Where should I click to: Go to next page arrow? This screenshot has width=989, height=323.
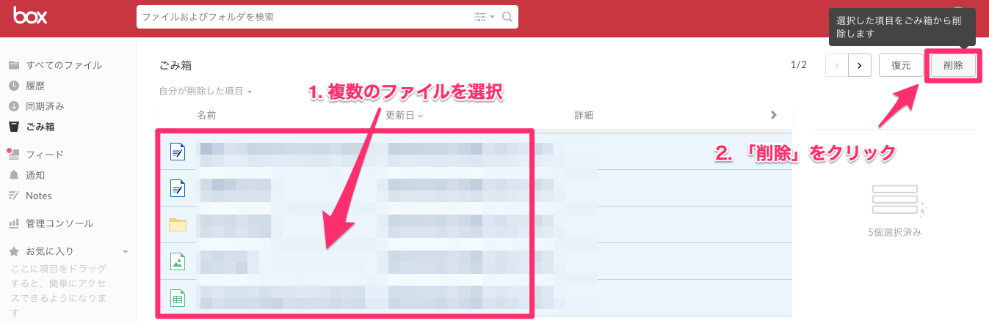click(860, 65)
